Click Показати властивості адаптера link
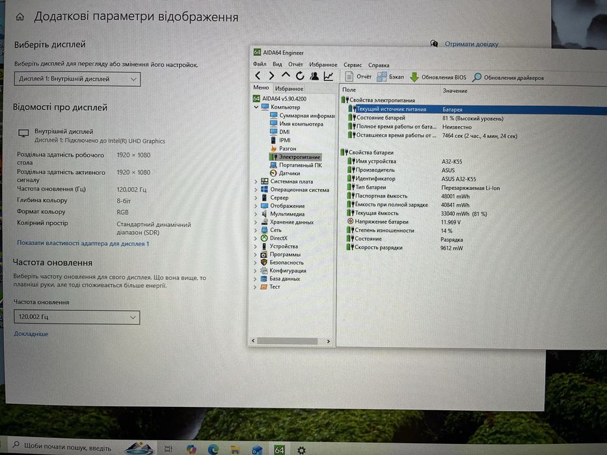The image size is (607, 455). point(83,243)
